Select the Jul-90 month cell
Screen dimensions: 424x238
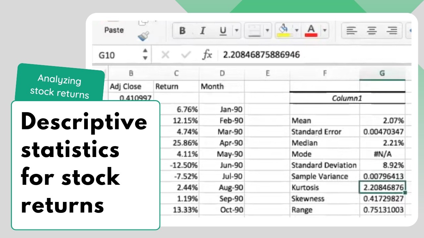pos(222,176)
